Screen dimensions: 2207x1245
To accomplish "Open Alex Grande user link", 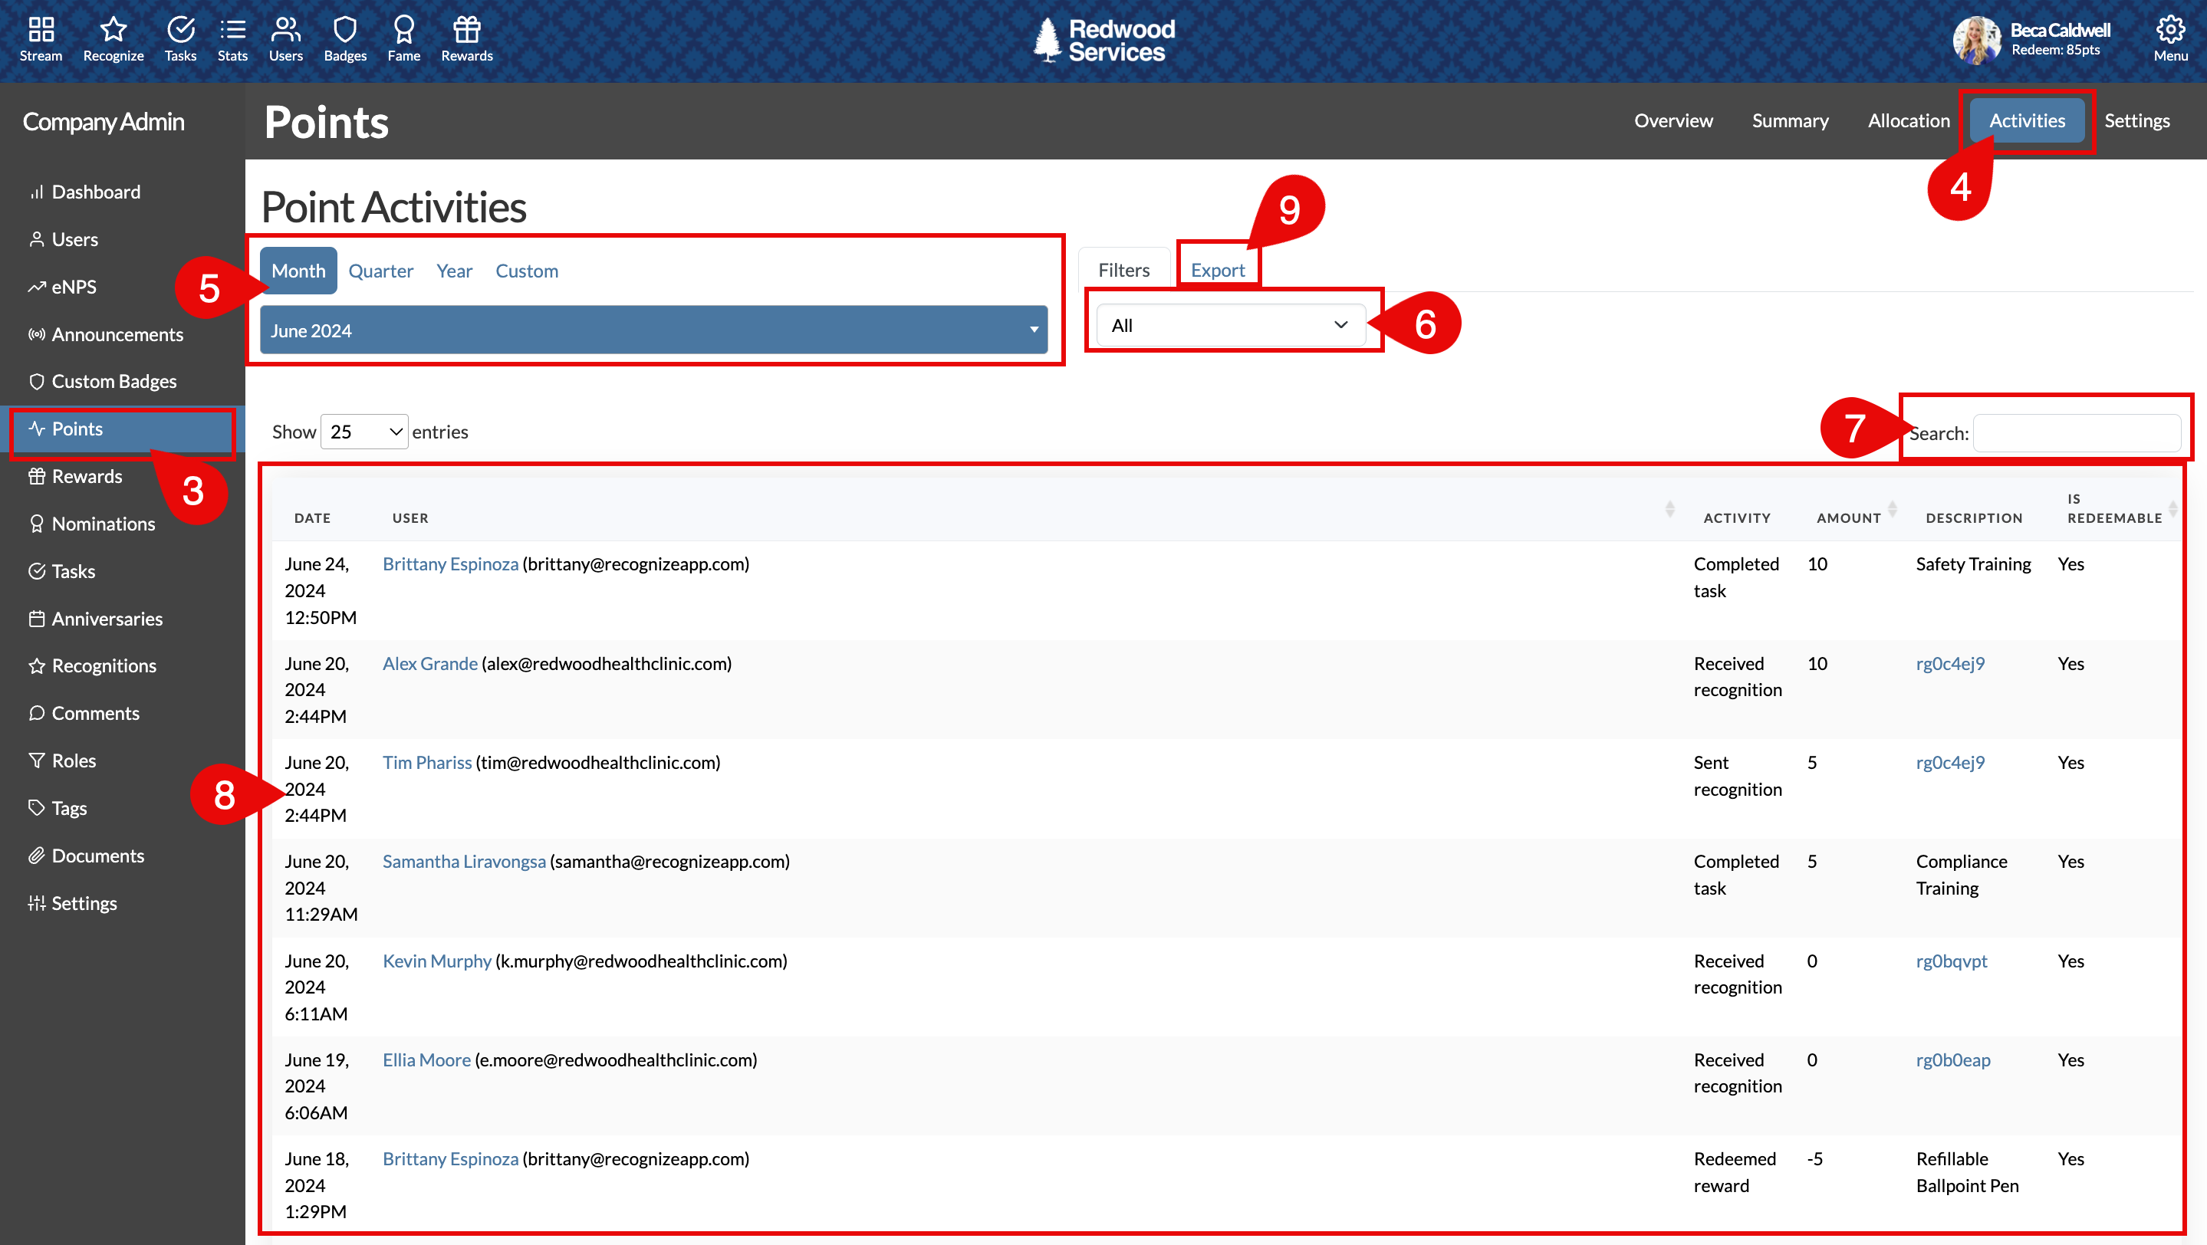I will [430, 664].
